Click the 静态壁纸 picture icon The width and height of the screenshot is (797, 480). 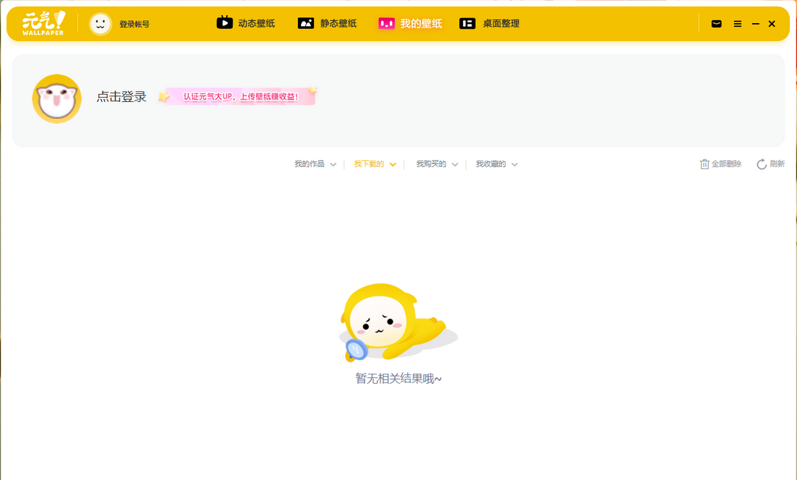click(x=305, y=23)
